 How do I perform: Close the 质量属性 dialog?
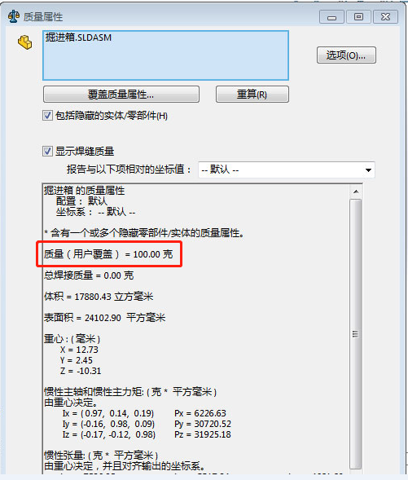pos(385,17)
